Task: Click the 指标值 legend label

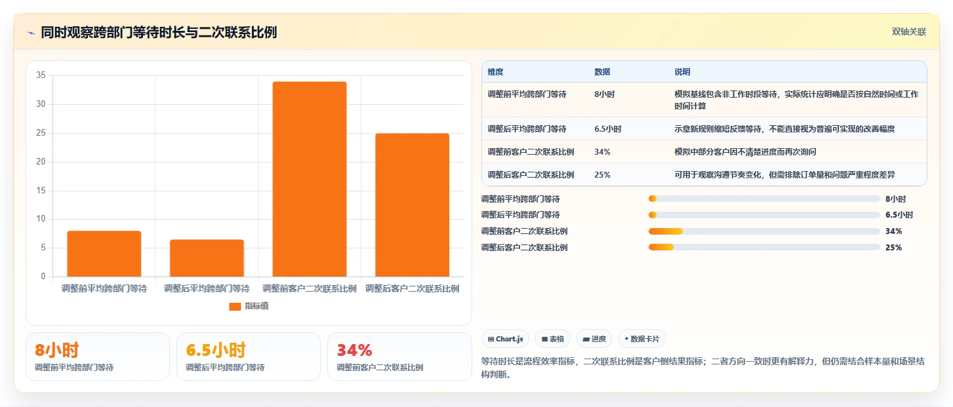Action: pyautogui.click(x=256, y=307)
